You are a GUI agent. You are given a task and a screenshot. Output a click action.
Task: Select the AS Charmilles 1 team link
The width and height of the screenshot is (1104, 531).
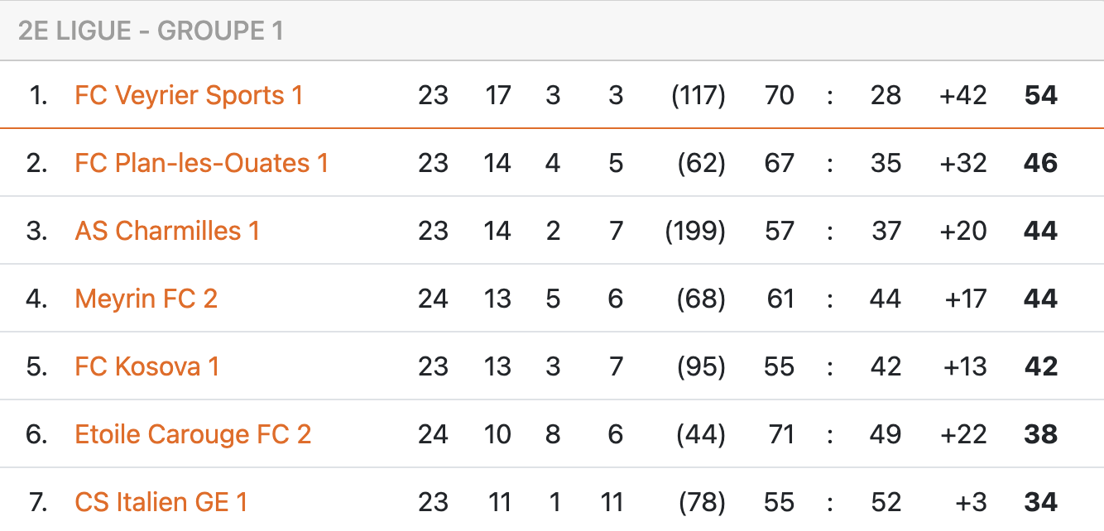point(167,231)
